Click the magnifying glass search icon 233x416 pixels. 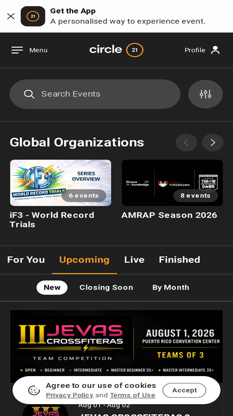29,94
